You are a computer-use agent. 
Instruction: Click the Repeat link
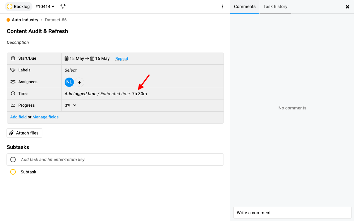point(122,59)
